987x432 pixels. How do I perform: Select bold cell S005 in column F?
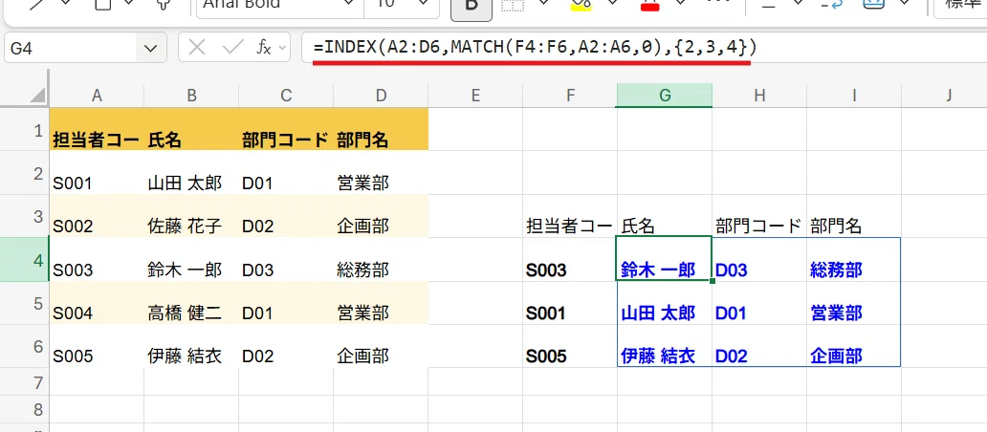point(570,347)
